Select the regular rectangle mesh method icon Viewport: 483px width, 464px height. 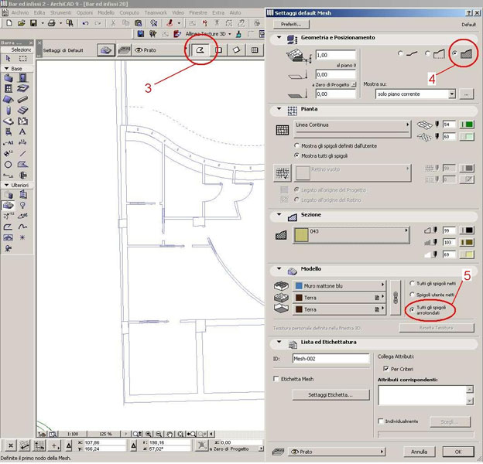point(218,50)
